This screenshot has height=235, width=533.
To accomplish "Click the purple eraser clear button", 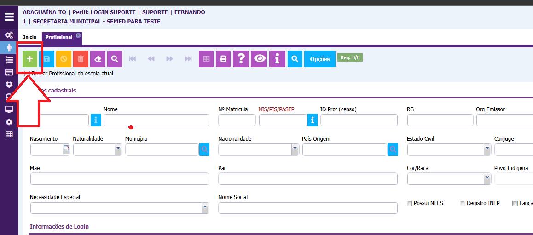I will 98,59.
